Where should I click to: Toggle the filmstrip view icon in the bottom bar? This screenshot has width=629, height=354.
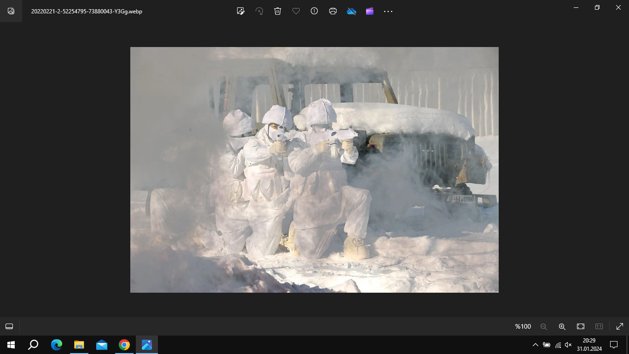click(9, 326)
